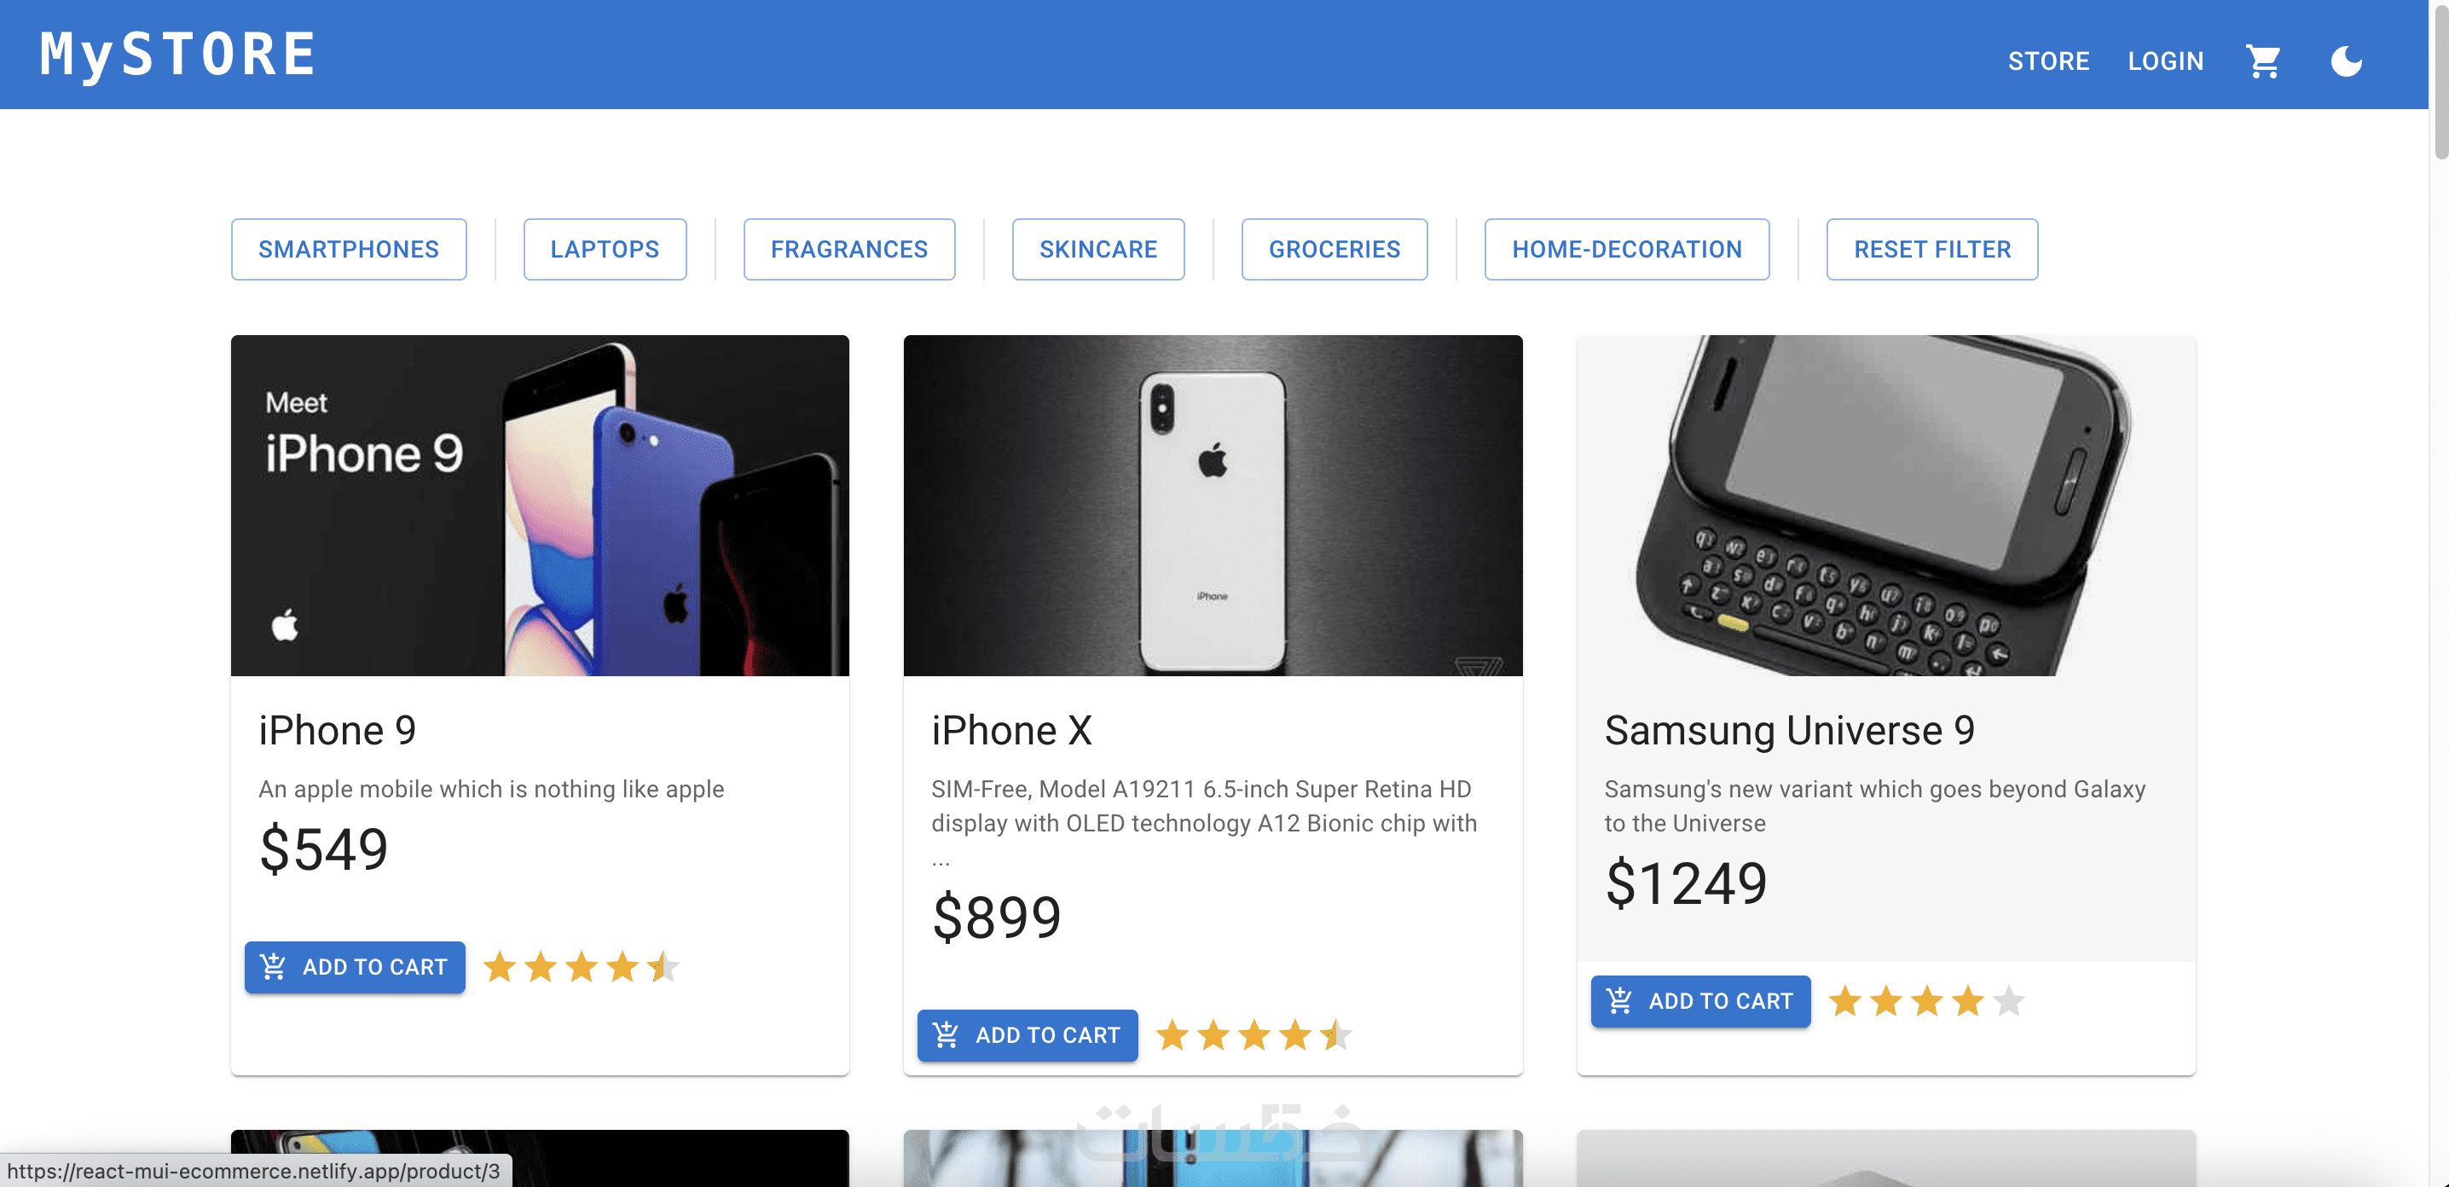This screenshot has height=1187, width=2449.
Task: Add iPhone 9 to cart
Action: click(x=355, y=966)
